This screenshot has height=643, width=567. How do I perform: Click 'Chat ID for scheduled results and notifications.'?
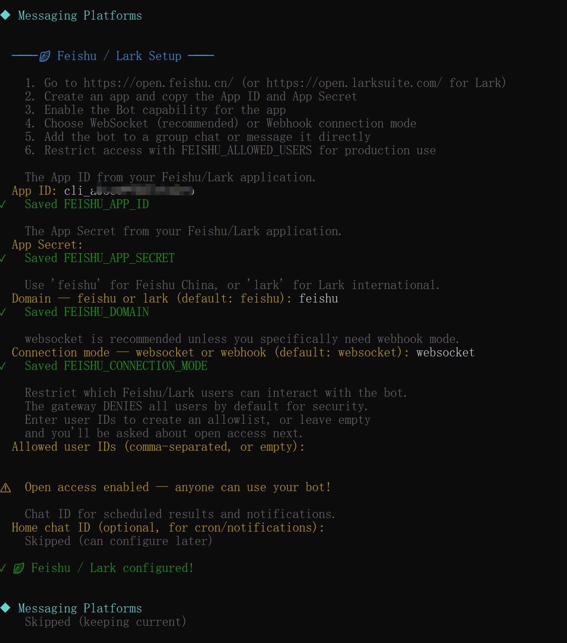click(x=180, y=514)
